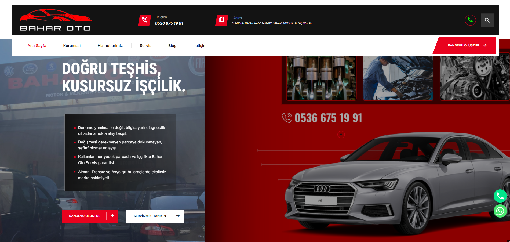Click the green phone icon in header
The image size is (510, 242).
point(470,20)
